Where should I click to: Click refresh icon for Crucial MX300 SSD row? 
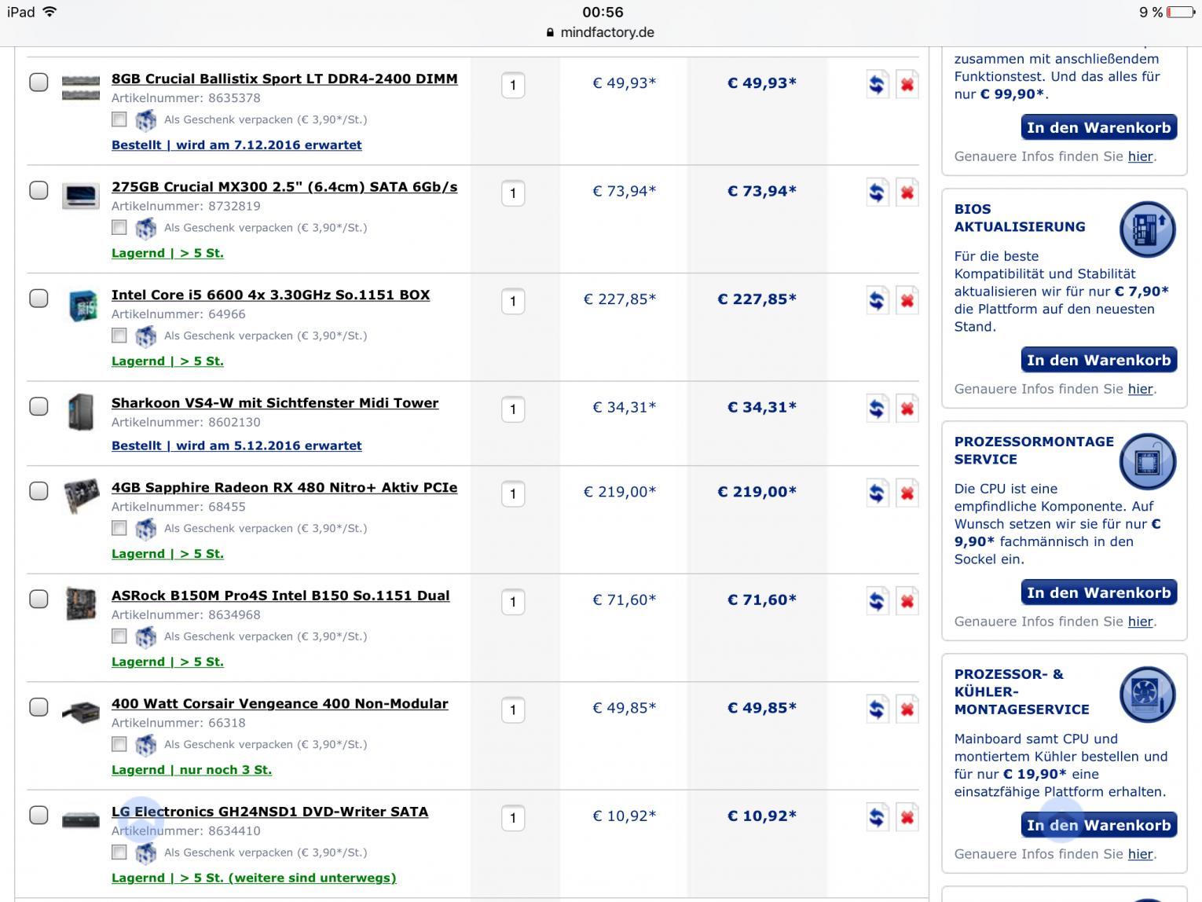point(877,192)
